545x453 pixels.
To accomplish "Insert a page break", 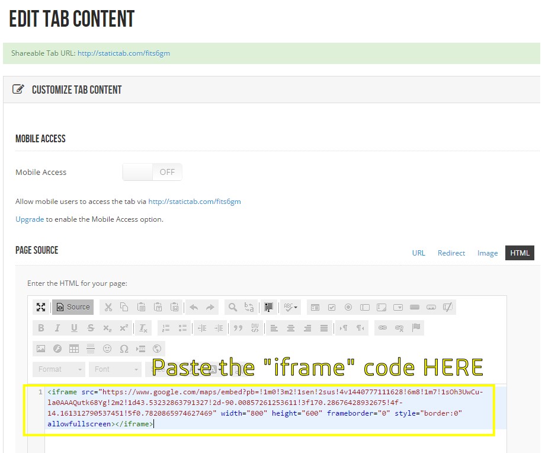I will point(141,349).
